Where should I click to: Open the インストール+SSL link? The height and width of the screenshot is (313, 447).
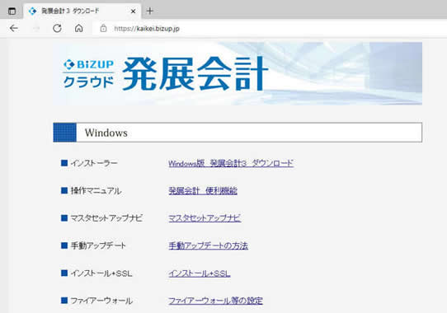(x=200, y=273)
